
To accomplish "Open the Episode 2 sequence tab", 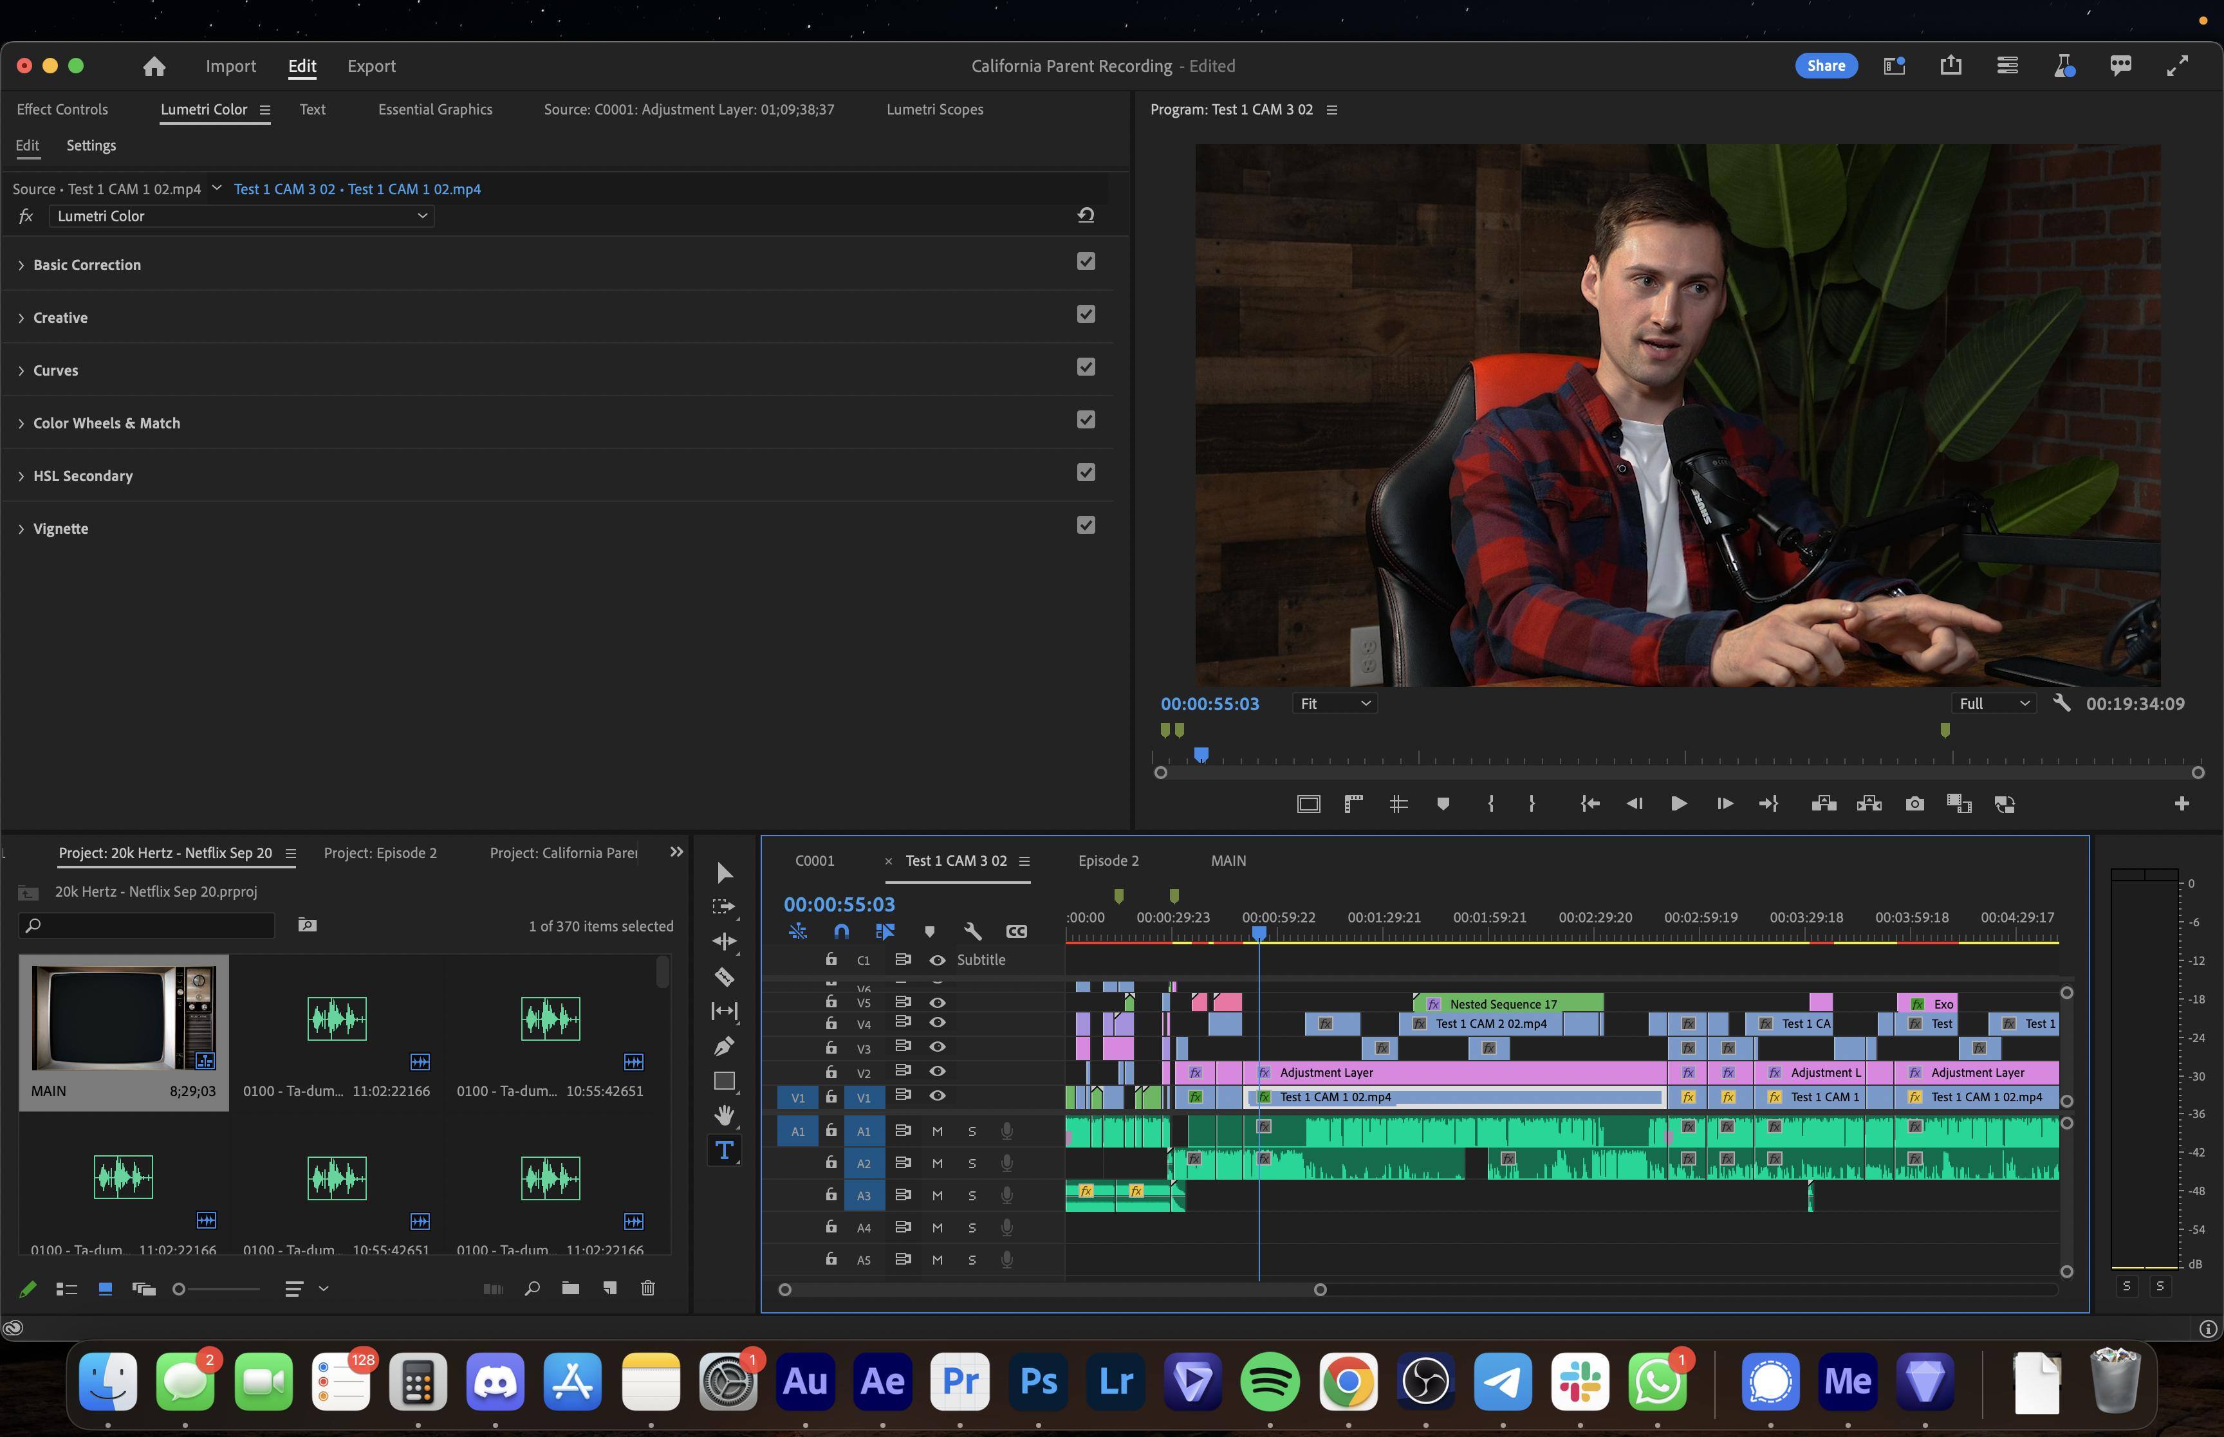I will point(1107,860).
